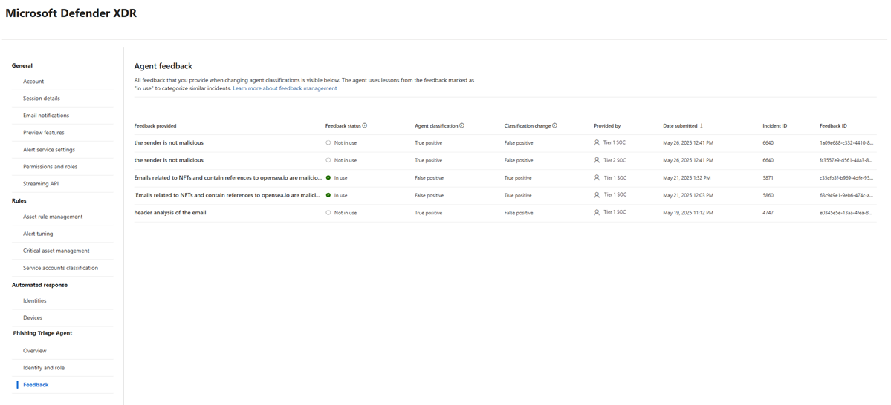Click Not in use circle for Tier 2 SOC row

coord(328,160)
